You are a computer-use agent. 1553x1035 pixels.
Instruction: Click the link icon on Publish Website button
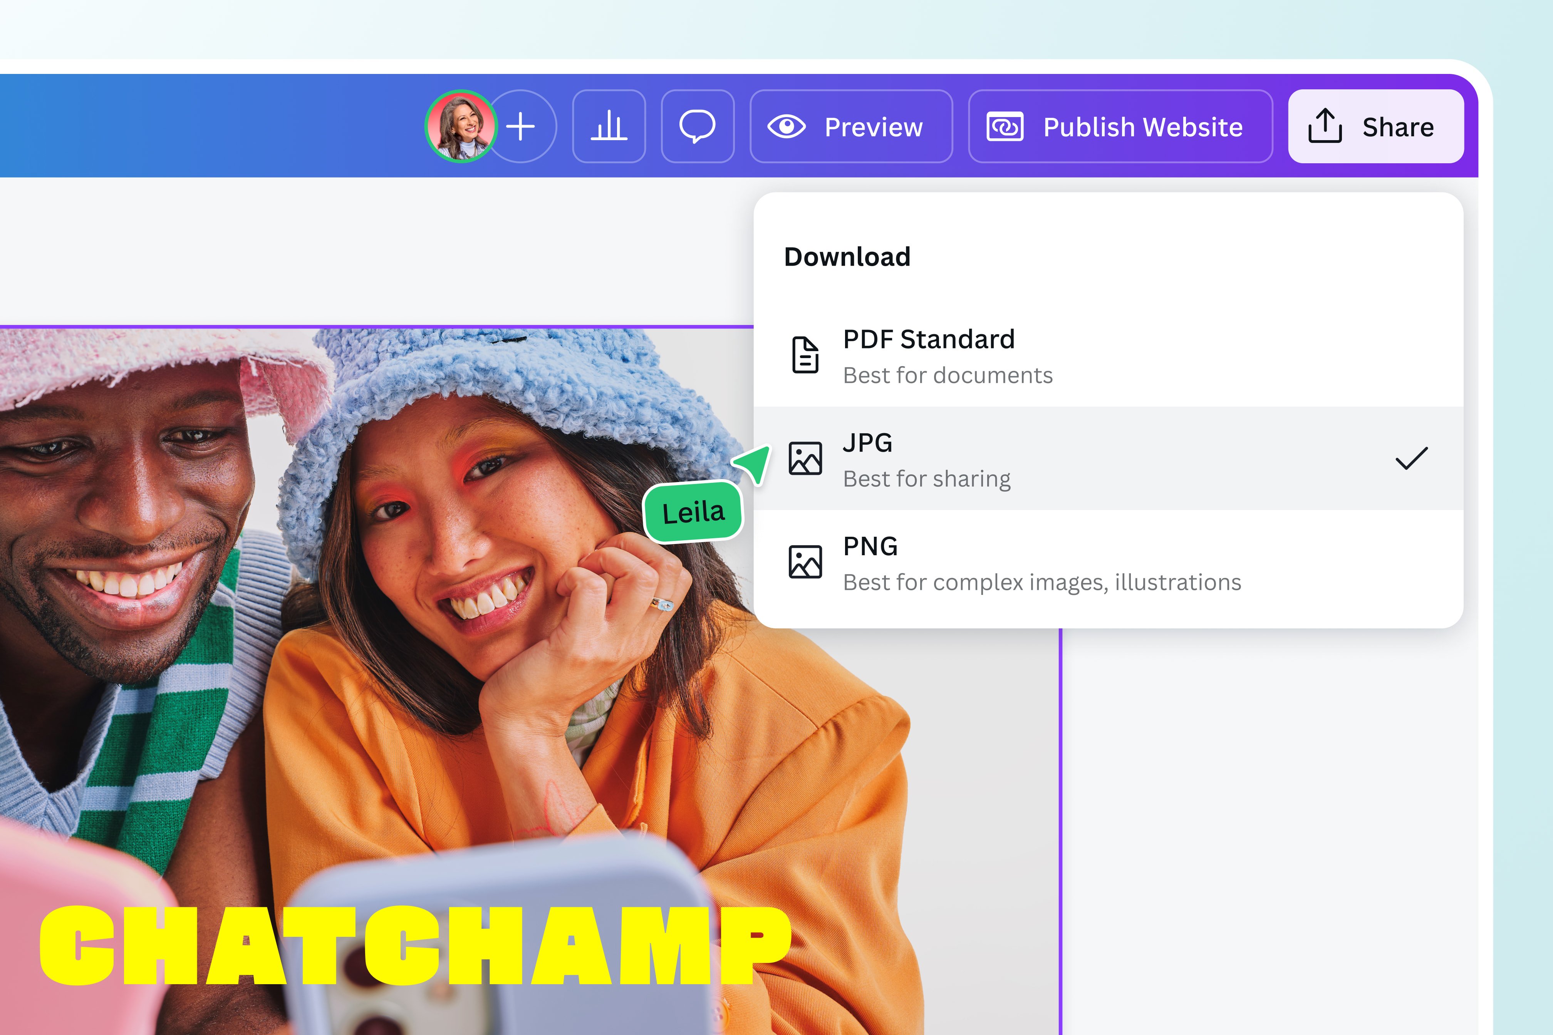pyautogui.click(x=1004, y=127)
